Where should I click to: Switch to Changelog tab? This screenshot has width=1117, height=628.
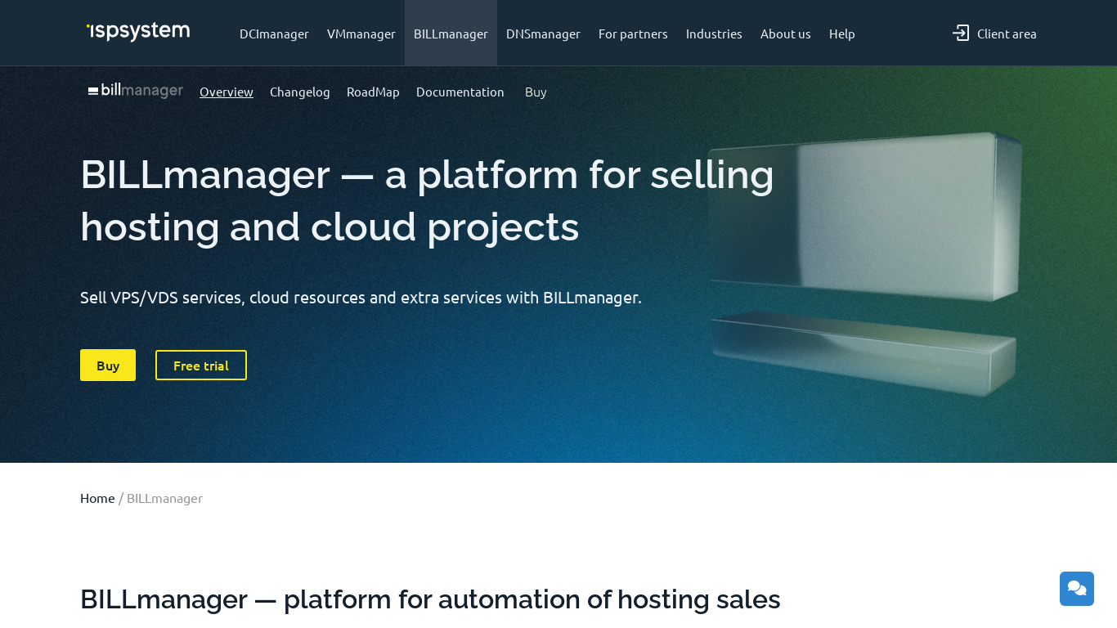tap(300, 92)
